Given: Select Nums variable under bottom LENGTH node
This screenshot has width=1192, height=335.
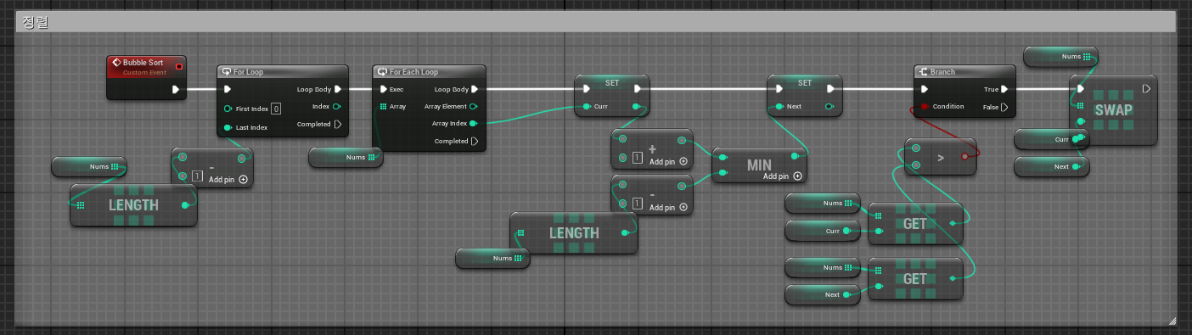Looking at the screenshot, I should coord(492,259).
